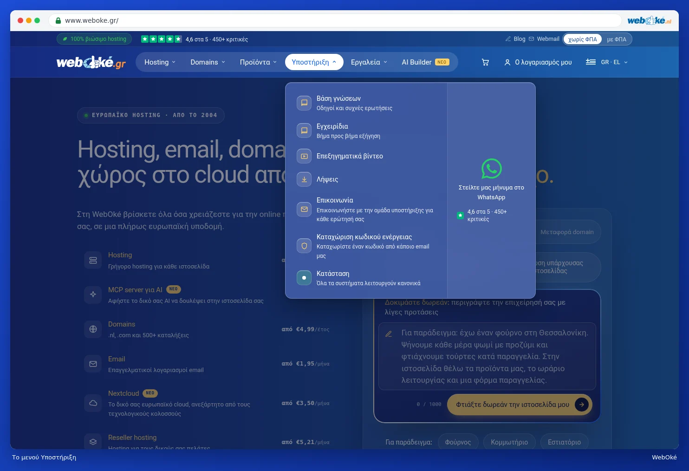Viewport: 689px width, 471px height.
Task: Click the Trustpilot star rating in top bar
Action: pyautogui.click(x=162, y=39)
